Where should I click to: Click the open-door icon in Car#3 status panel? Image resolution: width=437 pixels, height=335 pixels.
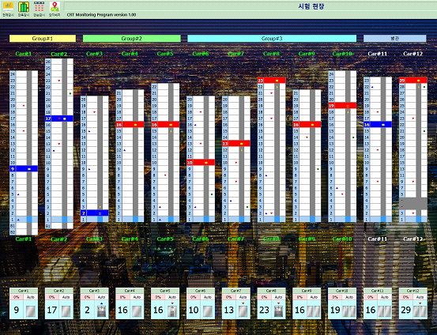(x=101, y=311)
